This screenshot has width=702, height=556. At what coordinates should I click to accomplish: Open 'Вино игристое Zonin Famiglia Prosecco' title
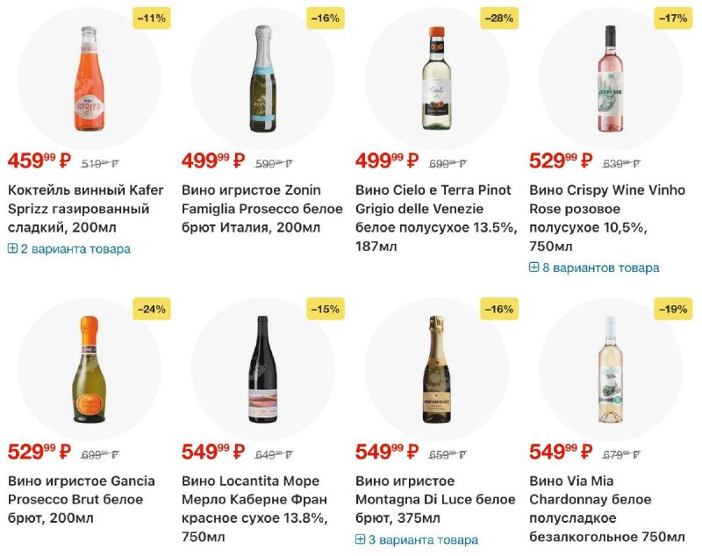tap(252, 209)
